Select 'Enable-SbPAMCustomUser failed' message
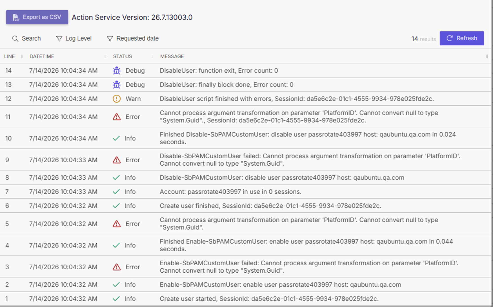Viewport: 493px width, 307px height. click(x=309, y=267)
